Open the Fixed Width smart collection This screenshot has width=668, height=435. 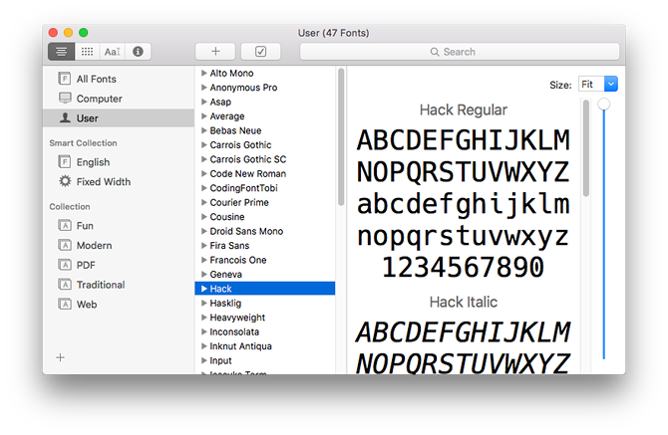pyautogui.click(x=119, y=182)
